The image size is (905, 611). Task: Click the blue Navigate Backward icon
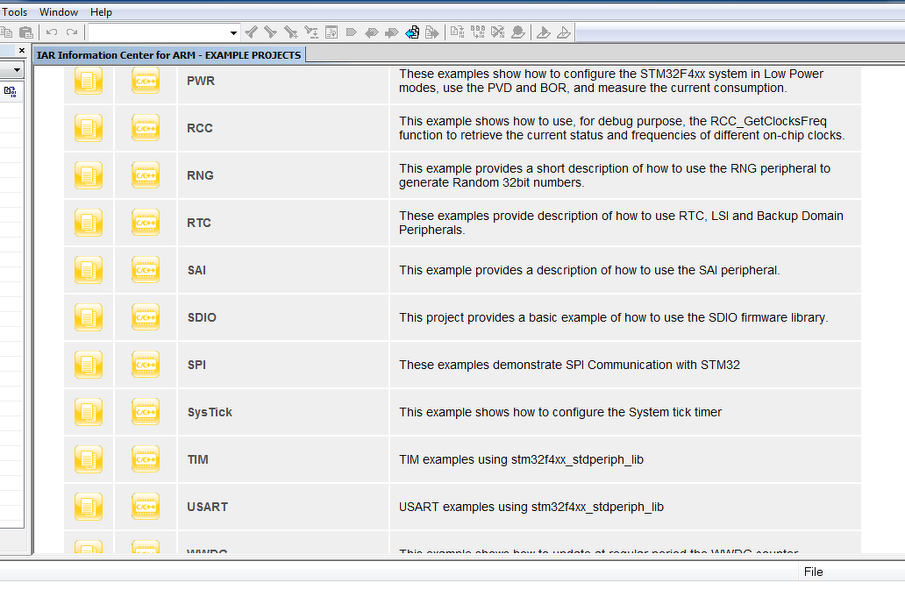pyautogui.click(x=412, y=32)
